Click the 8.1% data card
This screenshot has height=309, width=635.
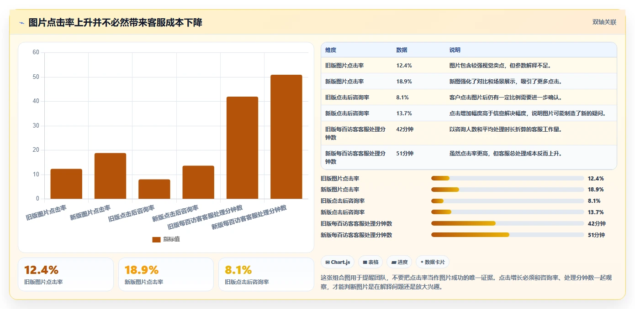[x=266, y=274]
